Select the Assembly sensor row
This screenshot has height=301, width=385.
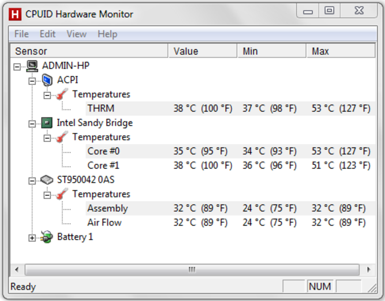click(x=230, y=208)
